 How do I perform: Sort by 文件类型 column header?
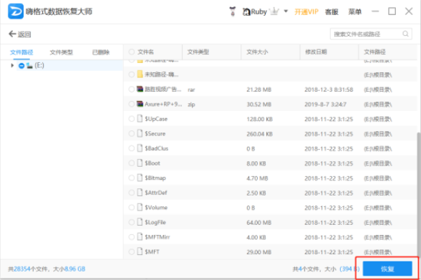coord(198,52)
